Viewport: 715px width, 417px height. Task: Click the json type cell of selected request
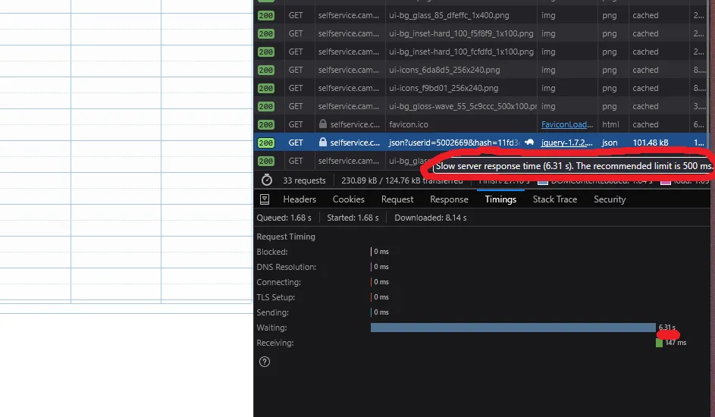[x=610, y=143]
